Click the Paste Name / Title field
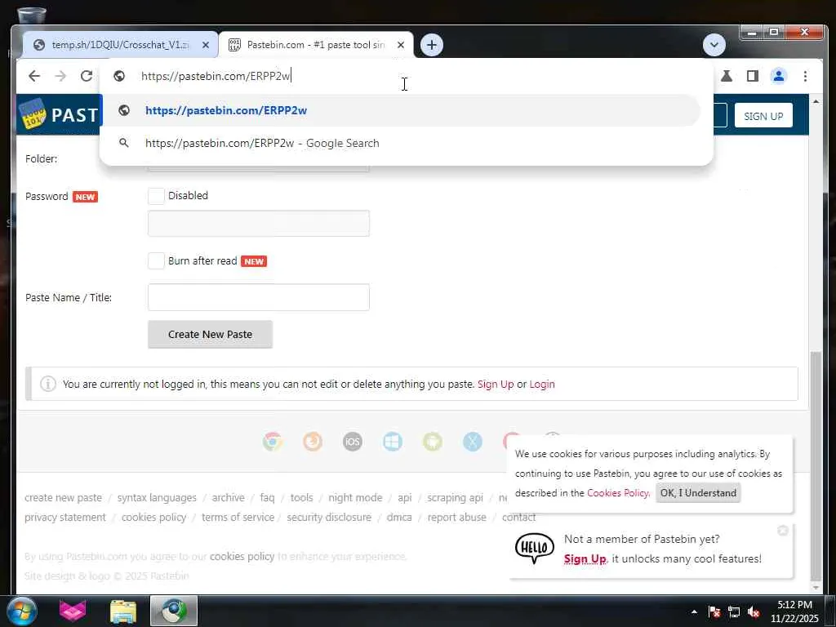836x627 pixels. (x=259, y=297)
